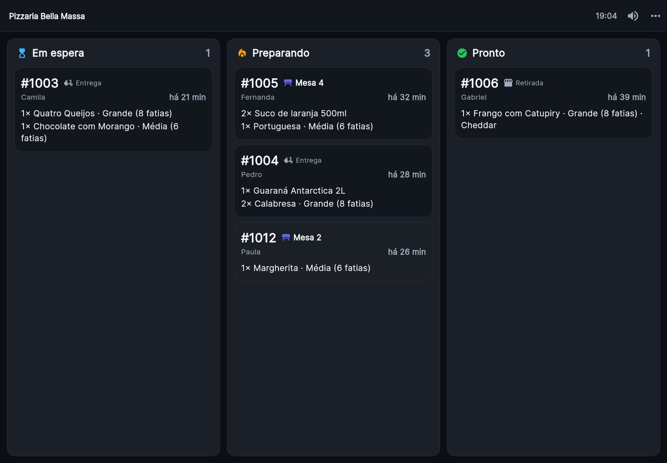Click the Entrega label on order #1004
This screenshot has width=667, height=463.
pos(308,160)
